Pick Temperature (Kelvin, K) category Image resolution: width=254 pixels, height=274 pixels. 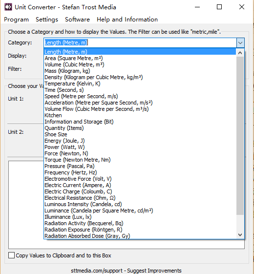140,84
